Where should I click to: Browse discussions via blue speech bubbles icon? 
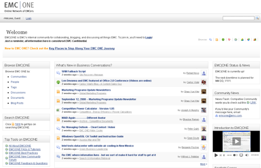tap(211, 40)
